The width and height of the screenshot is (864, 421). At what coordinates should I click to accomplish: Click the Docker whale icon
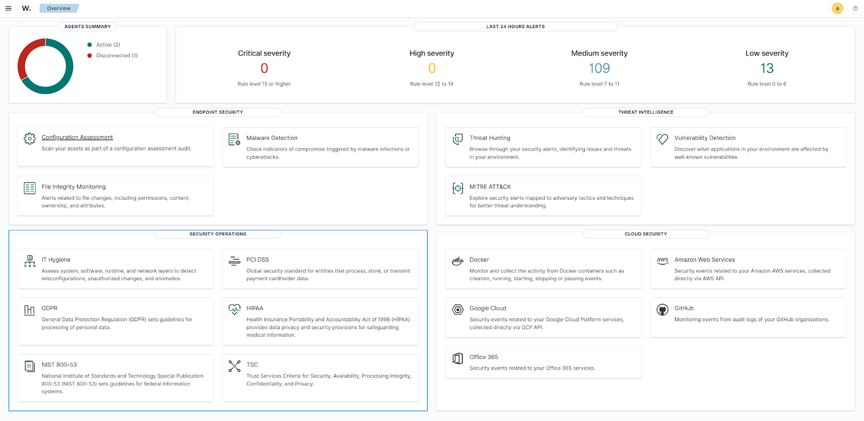point(457,261)
